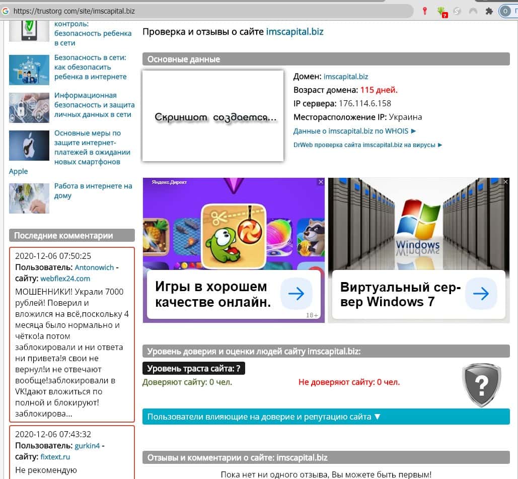This screenshot has height=479, width=518.
Task: Click the pineapple game icon in ad
Action: pyautogui.click(x=156, y=237)
